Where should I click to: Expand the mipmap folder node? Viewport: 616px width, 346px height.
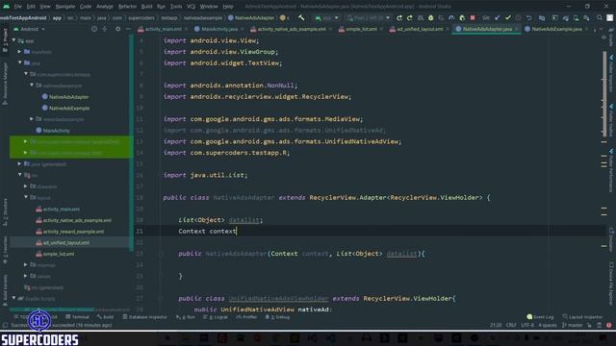coord(26,265)
